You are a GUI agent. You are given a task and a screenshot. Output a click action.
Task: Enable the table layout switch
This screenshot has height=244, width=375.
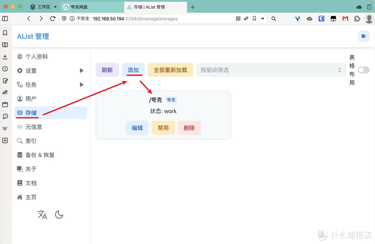pos(364,70)
